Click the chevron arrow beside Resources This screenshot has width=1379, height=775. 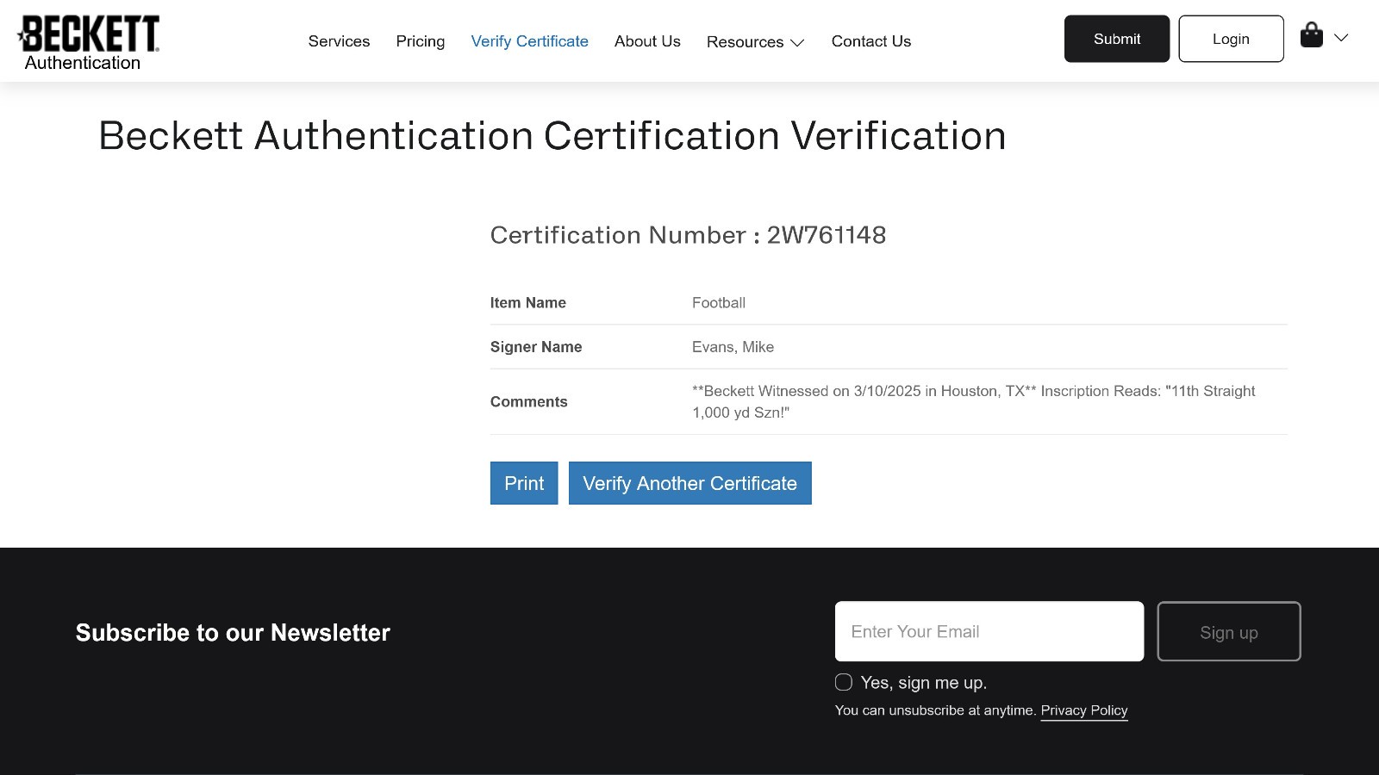798,43
